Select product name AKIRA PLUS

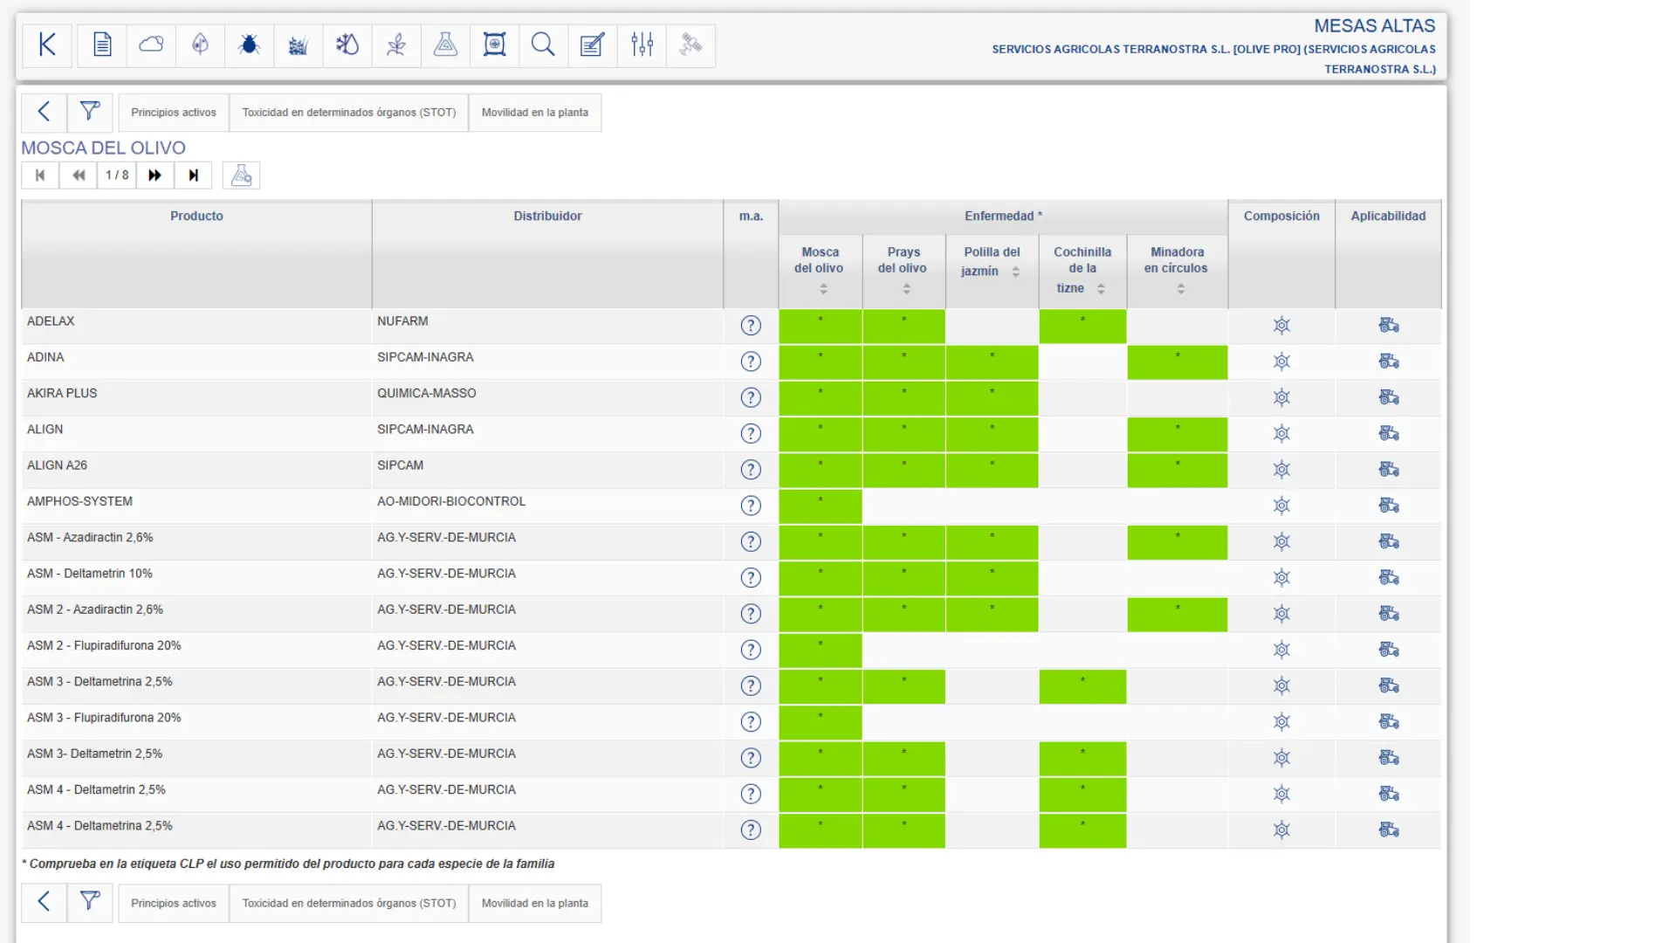62,393
